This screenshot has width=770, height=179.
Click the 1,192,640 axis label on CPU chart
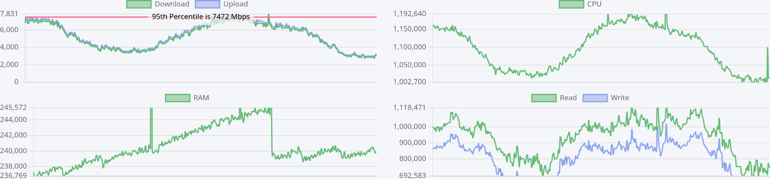[409, 14]
